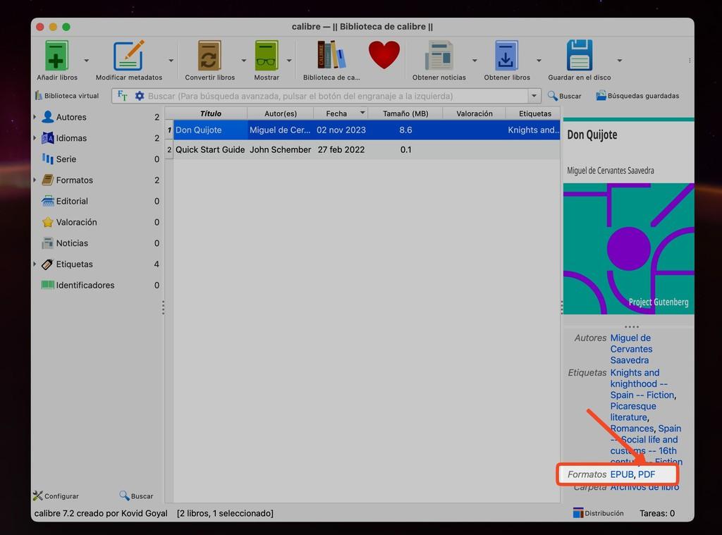Open the Biblioteca virtual button
Viewport: 722px width, 535px height.
coord(67,96)
